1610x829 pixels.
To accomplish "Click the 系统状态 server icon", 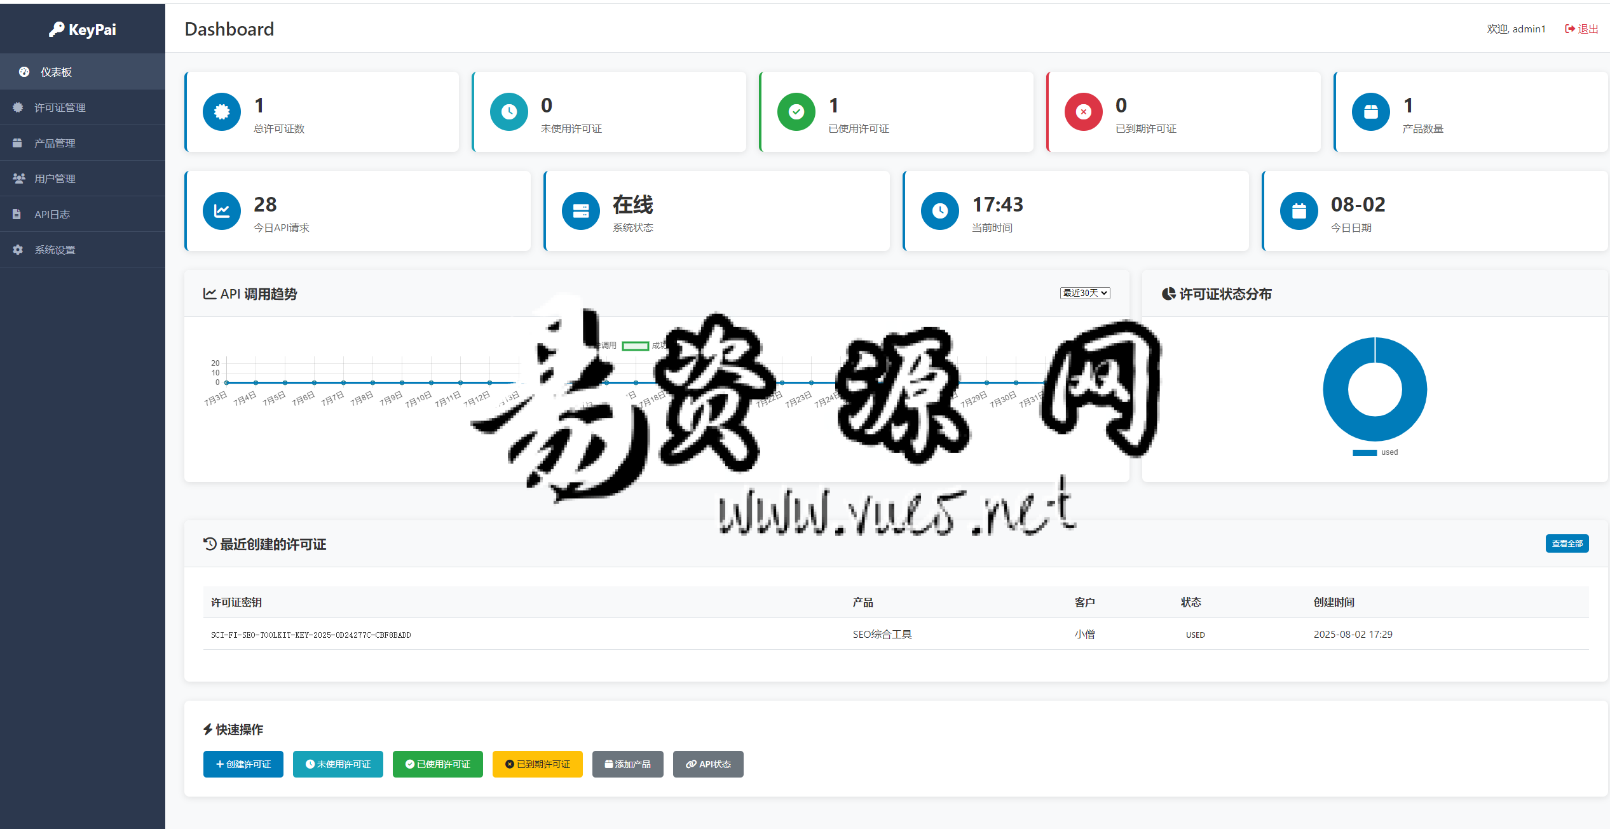I will 581,211.
